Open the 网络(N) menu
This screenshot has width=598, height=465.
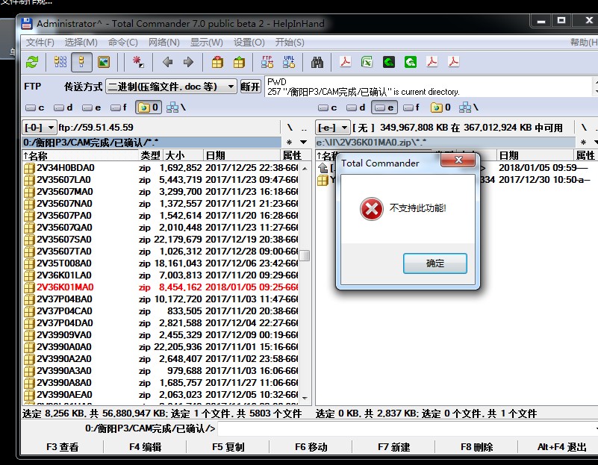tap(164, 42)
